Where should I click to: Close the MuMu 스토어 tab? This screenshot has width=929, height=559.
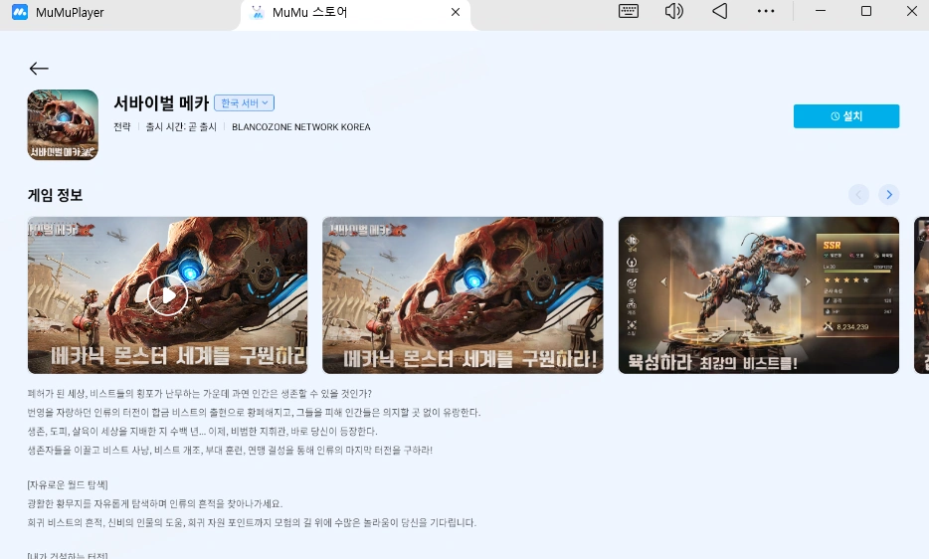click(x=455, y=13)
